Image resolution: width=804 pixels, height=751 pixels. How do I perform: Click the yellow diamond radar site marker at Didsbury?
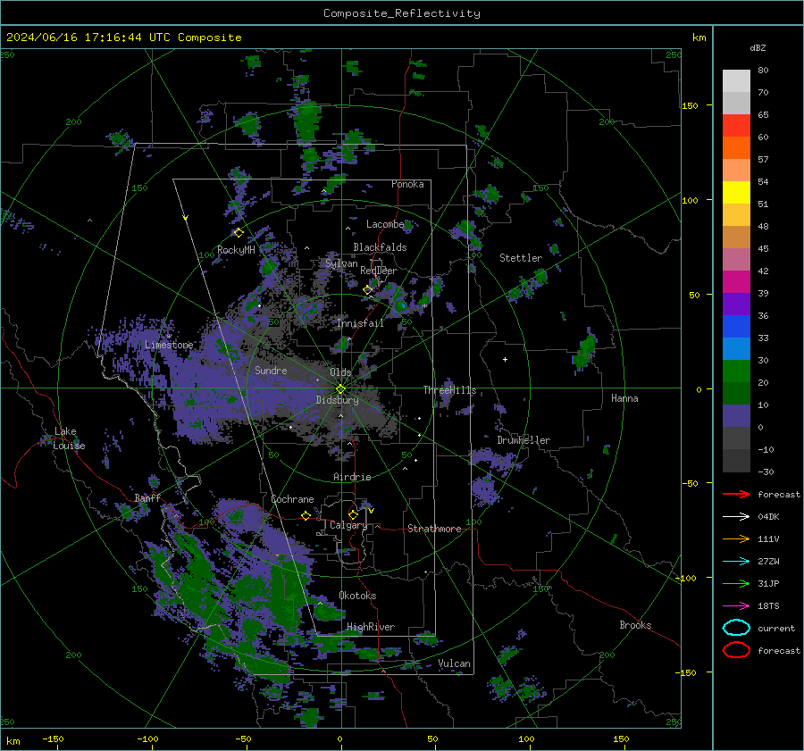(x=341, y=388)
